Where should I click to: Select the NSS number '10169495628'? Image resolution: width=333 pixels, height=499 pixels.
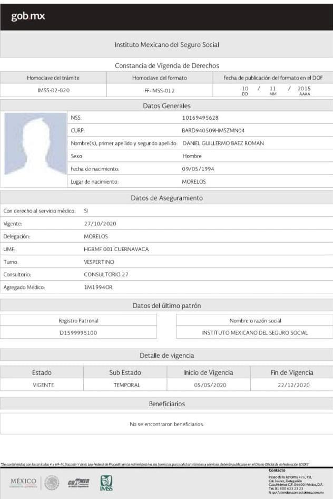pos(200,118)
